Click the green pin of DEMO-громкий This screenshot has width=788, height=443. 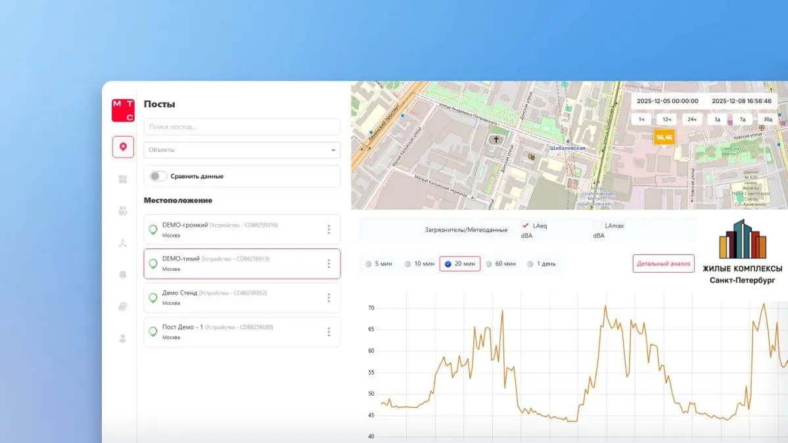click(153, 230)
